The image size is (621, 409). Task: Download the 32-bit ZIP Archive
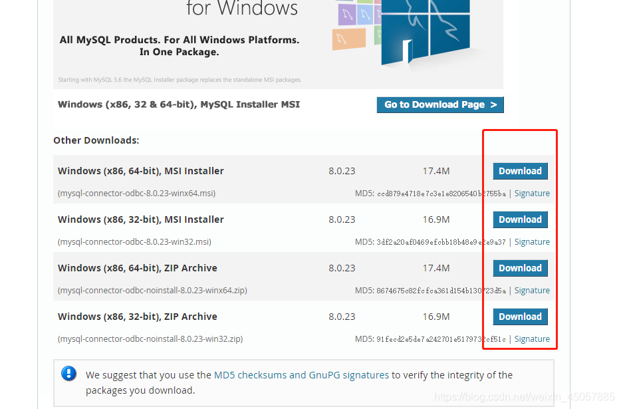coord(520,317)
